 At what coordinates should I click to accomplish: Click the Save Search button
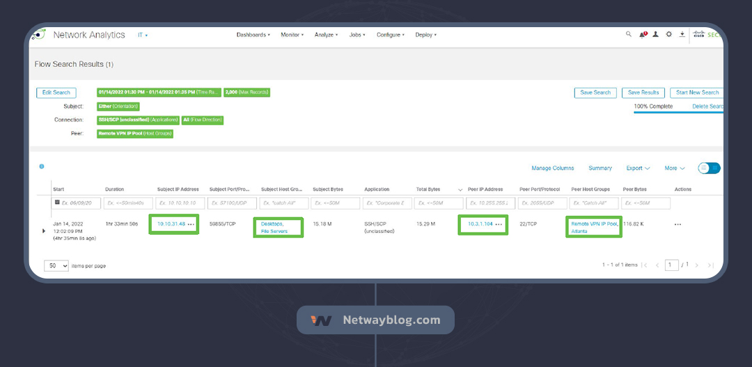tap(595, 93)
